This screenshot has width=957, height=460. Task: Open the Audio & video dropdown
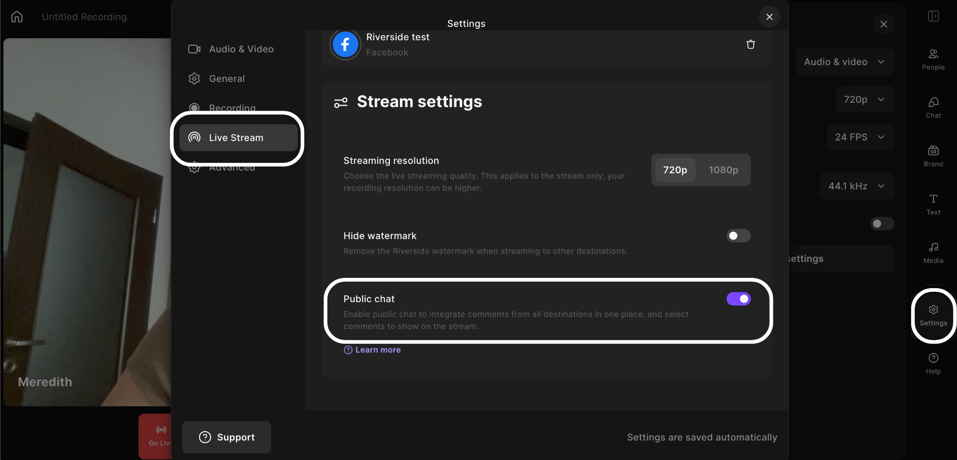point(844,62)
